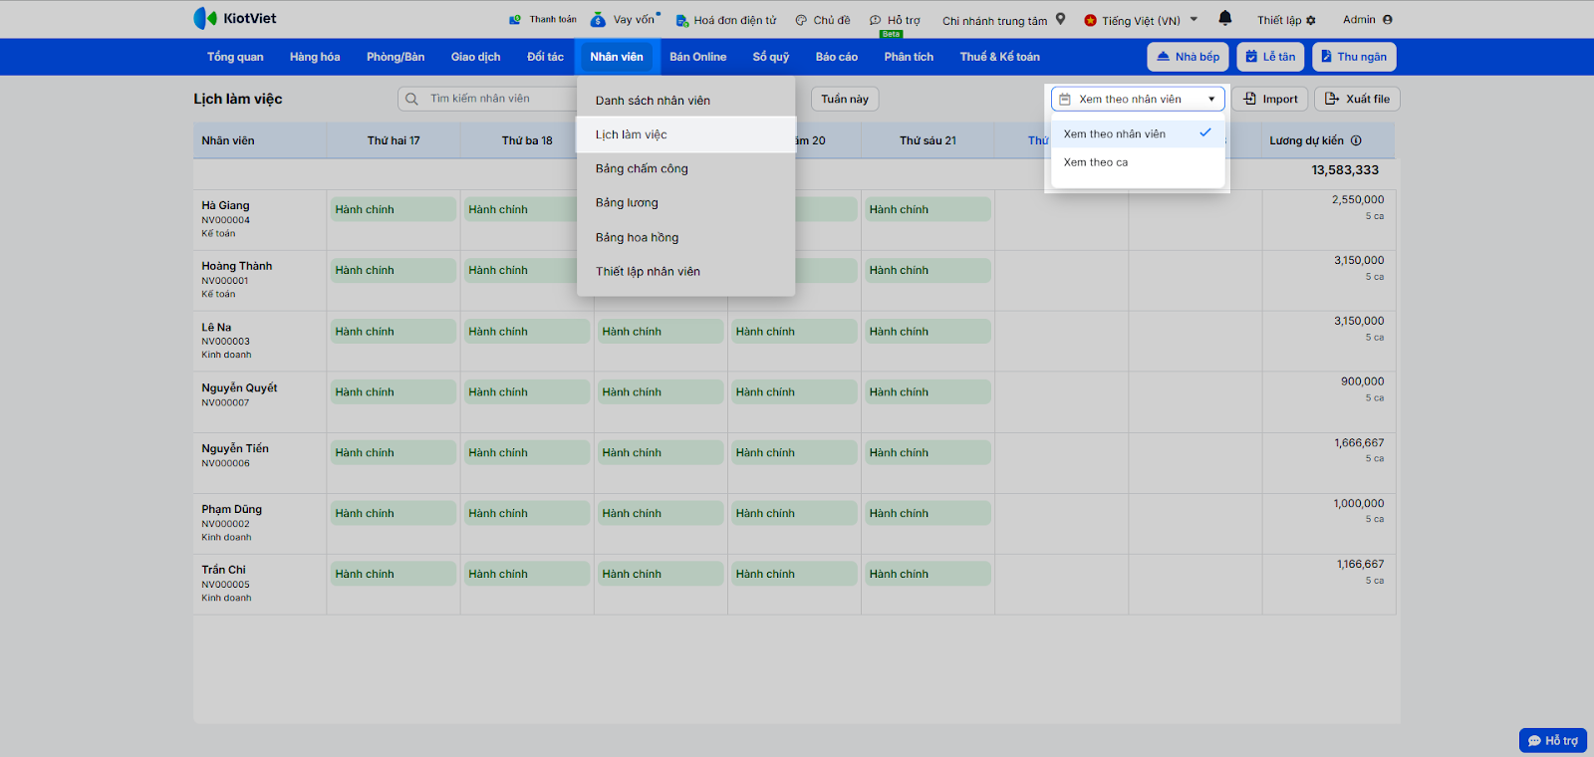This screenshot has height=757, width=1594.
Task: Open the Nhà bếp kitchen screen
Action: click(x=1188, y=57)
